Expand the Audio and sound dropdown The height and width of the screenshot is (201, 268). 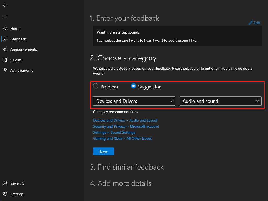pos(220,101)
